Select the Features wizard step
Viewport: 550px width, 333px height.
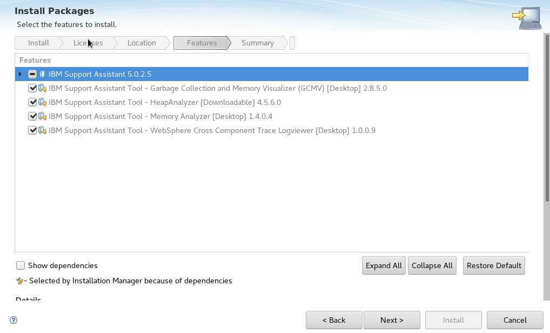(202, 43)
